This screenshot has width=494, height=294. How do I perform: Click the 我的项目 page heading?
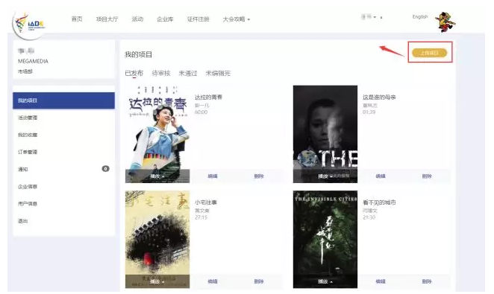pos(138,54)
